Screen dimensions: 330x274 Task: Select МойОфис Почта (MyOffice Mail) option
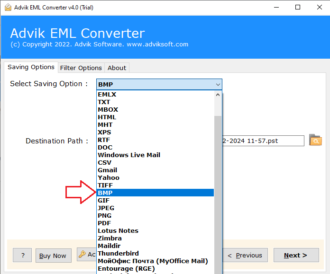pyautogui.click(x=155, y=261)
